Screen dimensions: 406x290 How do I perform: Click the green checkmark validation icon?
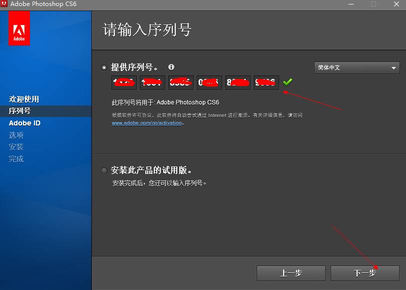pyautogui.click(x=287, y=81)
